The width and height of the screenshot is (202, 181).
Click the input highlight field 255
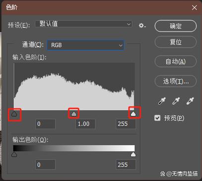[x=126, y=124]
